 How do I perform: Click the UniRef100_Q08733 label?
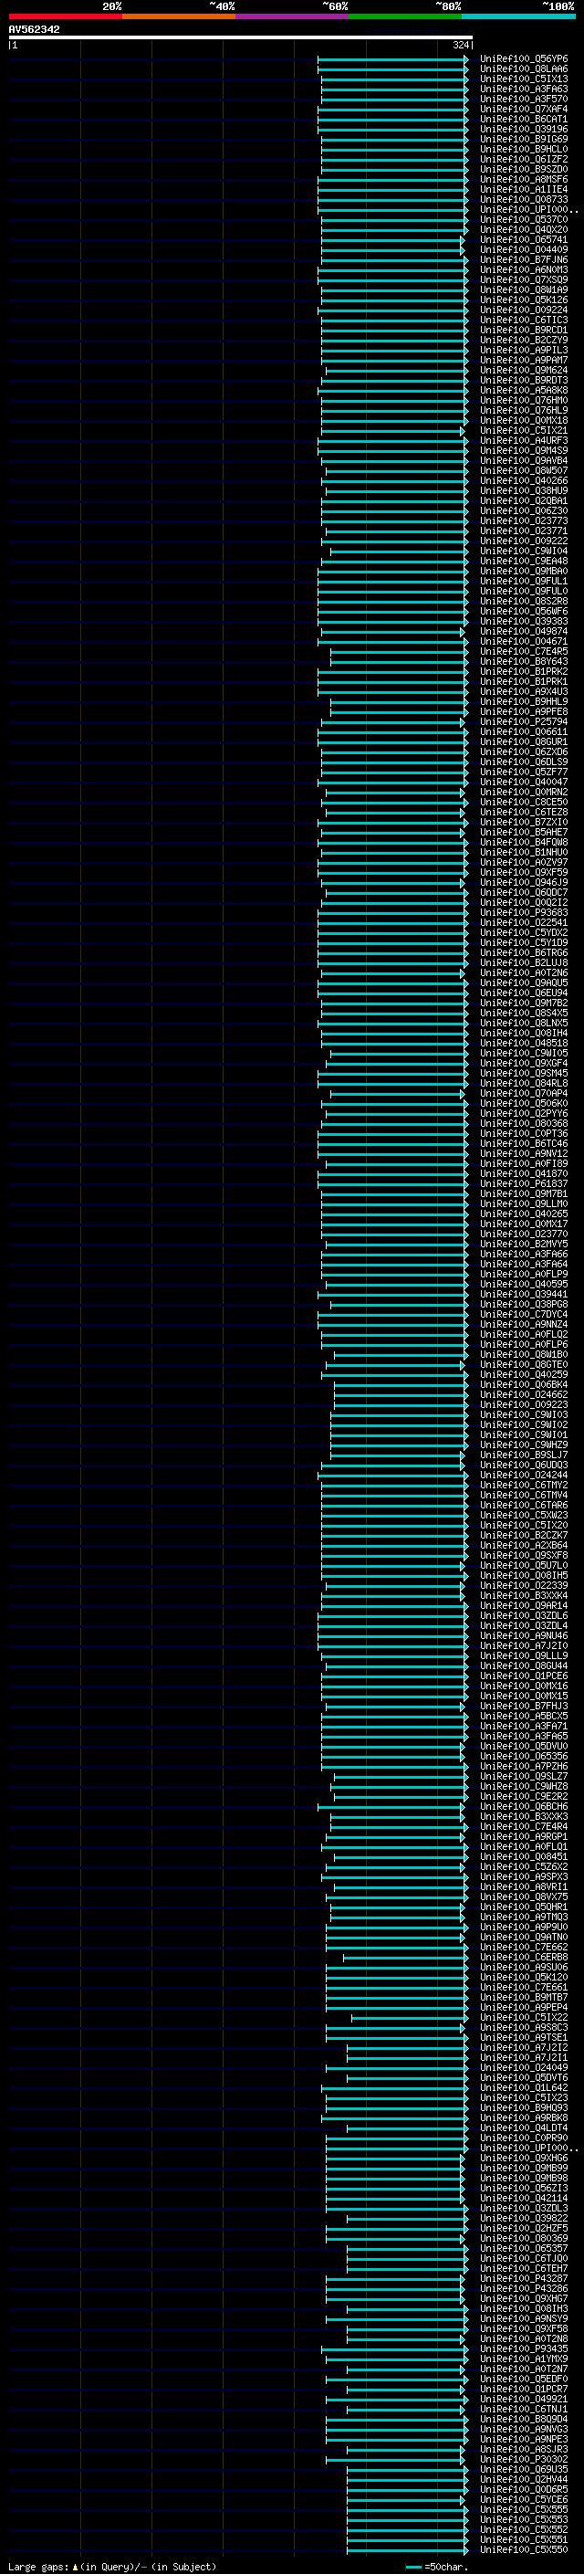[x=524, y=200]
